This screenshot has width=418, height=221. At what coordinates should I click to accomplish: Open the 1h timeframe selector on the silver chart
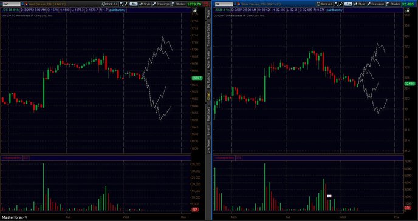pyautogui.click(x=348, y=4)
